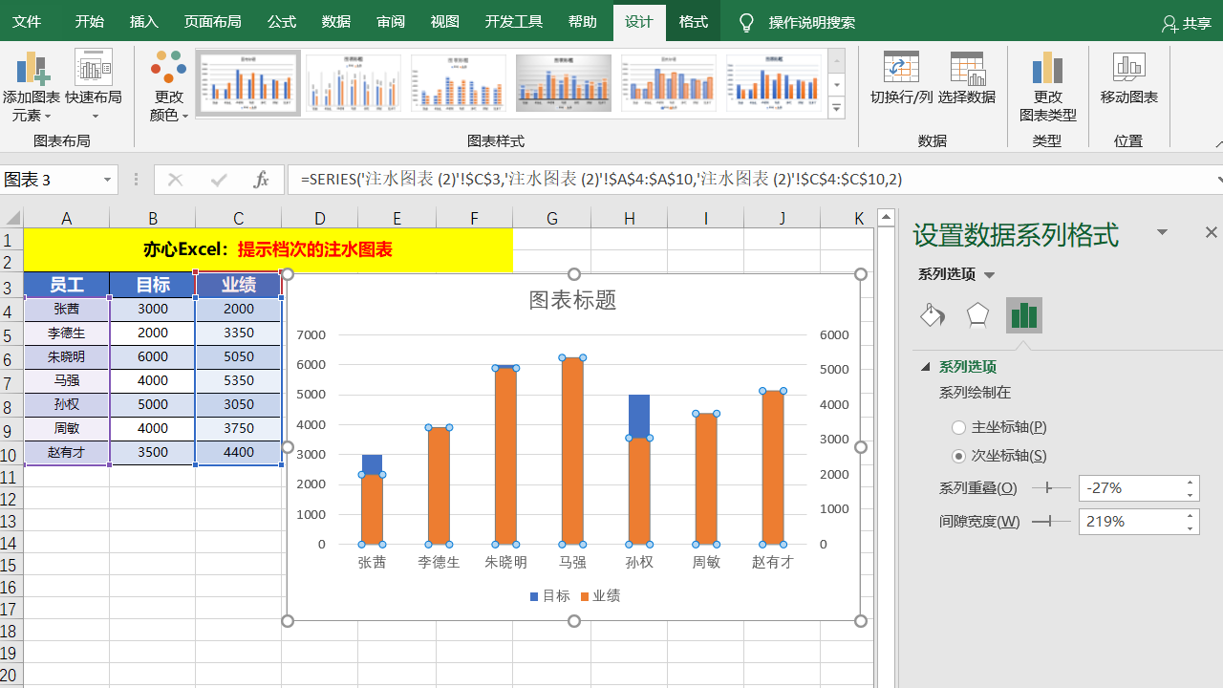This screenshot has width=1223, height=688.
Task: Expand the chart styles gallery more arrow
Action: click(x=837, y=108)
